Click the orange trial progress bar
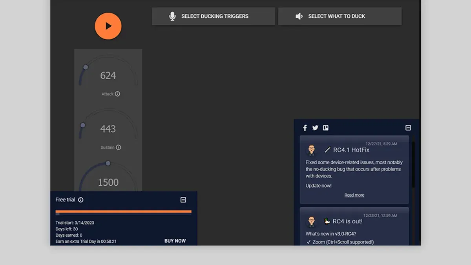This screenshot has width=471, height=265. tap(124, 212)
